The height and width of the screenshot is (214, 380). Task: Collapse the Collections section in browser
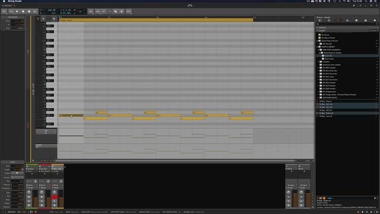click(318, 28)
